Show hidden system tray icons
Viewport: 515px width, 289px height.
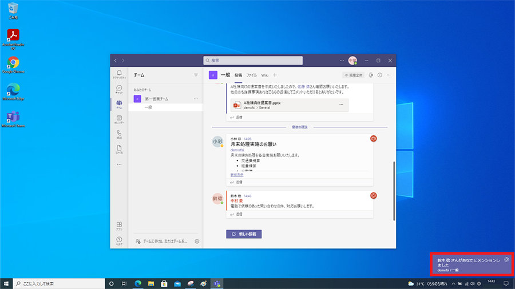point(453,284)
